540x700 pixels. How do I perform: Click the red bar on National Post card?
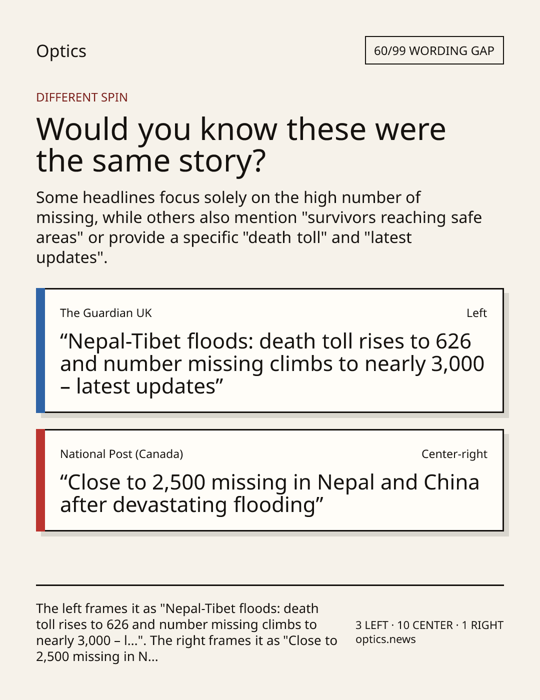40,480
